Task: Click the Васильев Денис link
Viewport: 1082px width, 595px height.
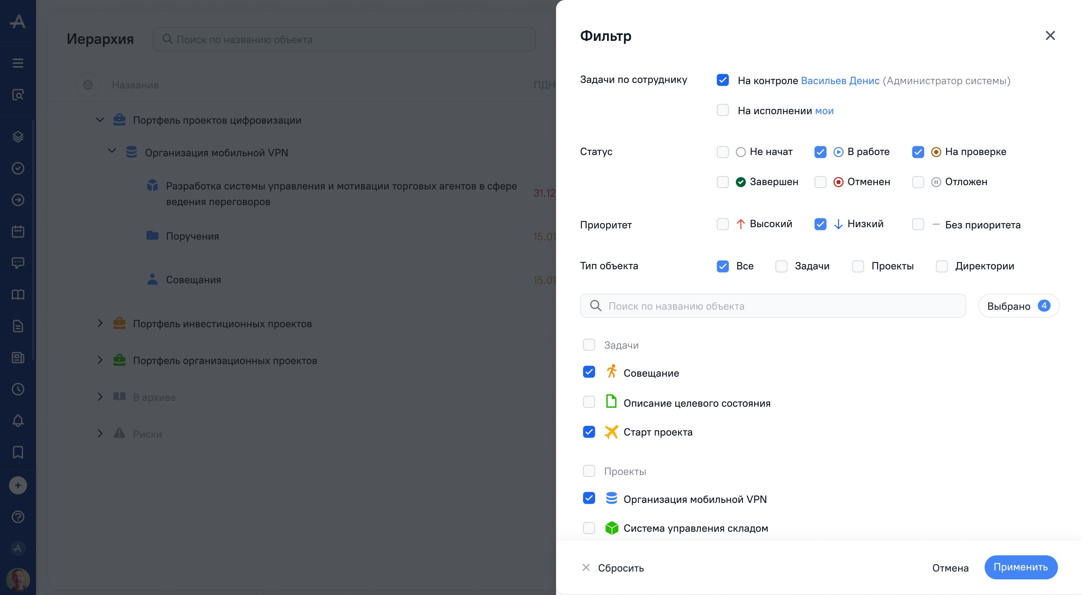Action: click(840, 81)
